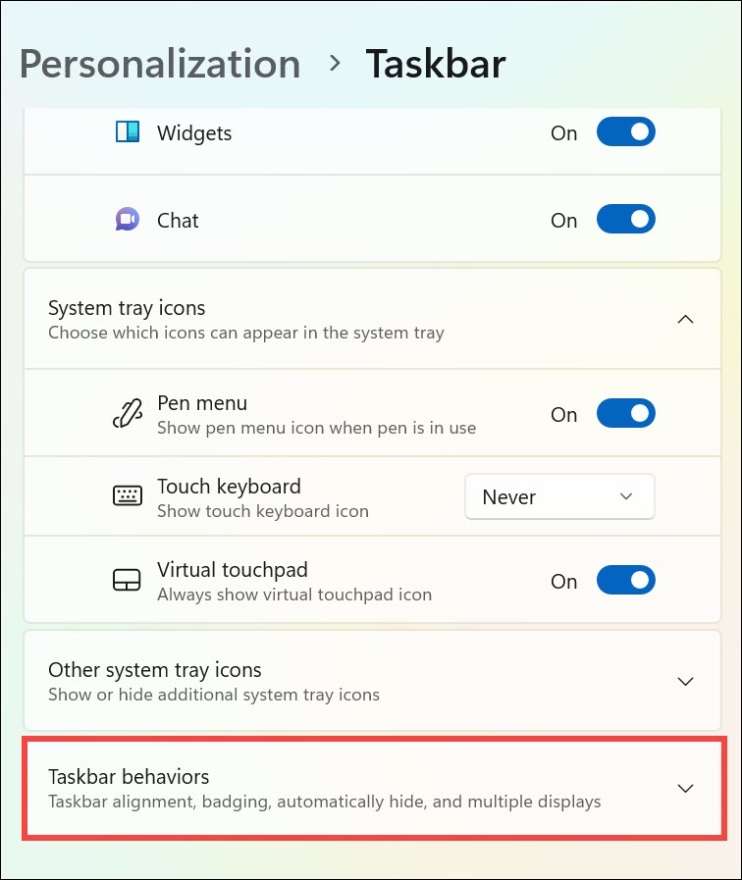742x880 pixels.
Task: Click the Pen menu icon
Action: pos(128,414)
